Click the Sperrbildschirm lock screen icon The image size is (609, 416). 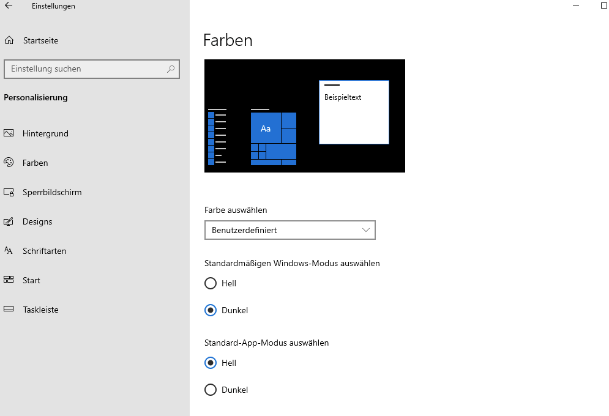pos(9,192)
